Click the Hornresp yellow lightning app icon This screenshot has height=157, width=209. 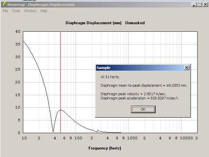coord(4,5)
